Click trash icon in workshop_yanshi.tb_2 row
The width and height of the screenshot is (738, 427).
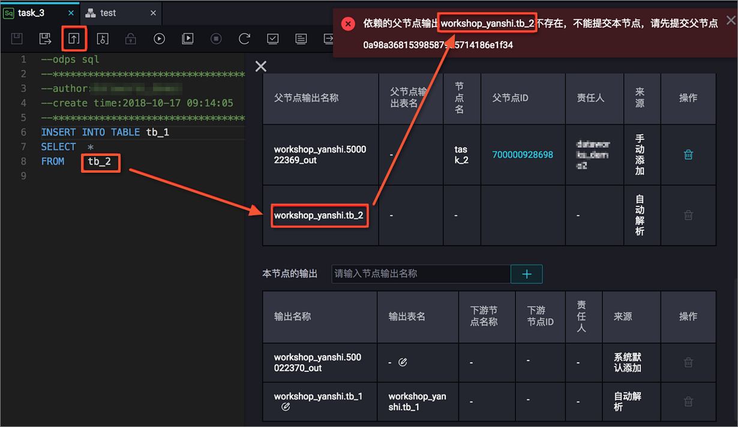click(688, 215)
